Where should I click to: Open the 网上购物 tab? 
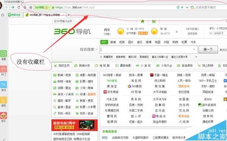(205, 66)
